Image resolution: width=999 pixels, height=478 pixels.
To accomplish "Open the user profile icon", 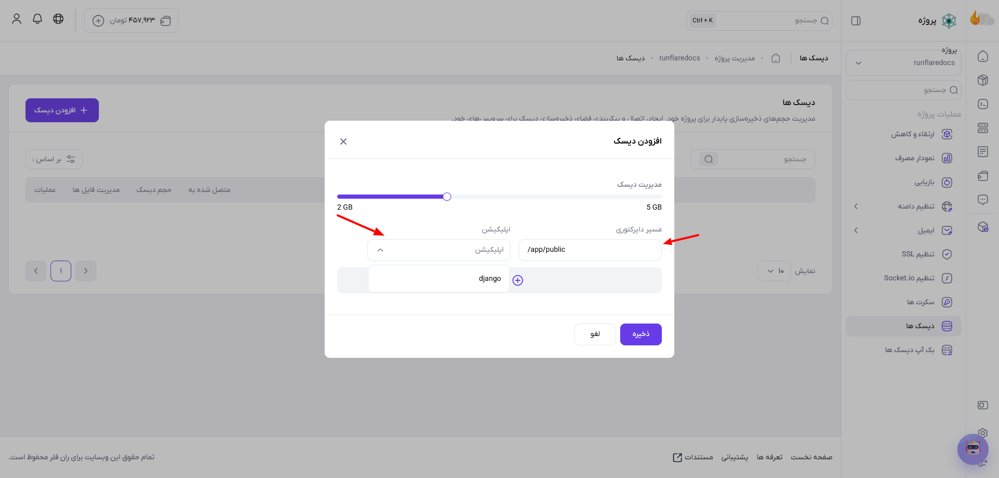I will coord(17,19).
